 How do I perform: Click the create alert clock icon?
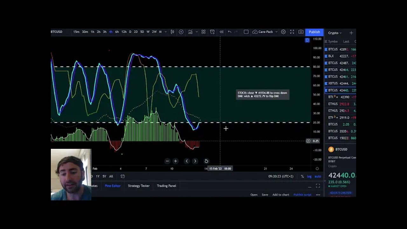(212, 32)
